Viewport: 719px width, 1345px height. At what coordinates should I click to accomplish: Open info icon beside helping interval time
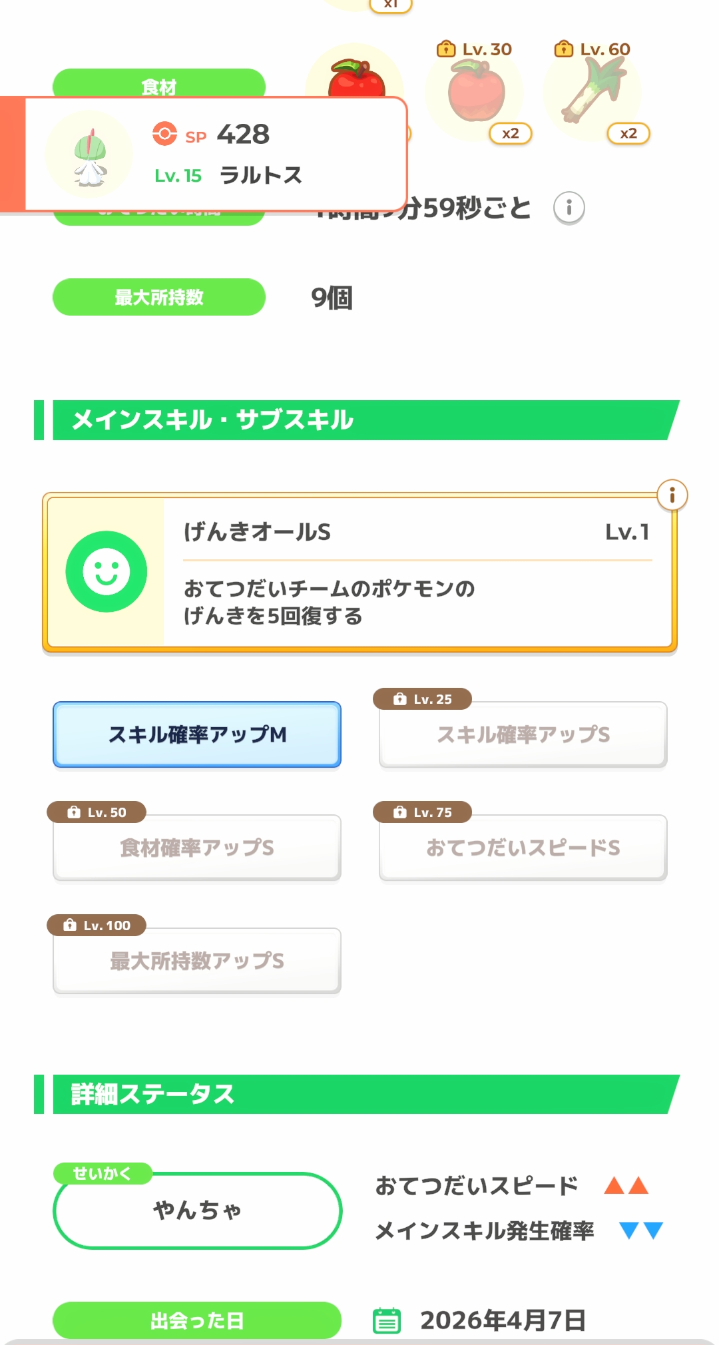(569, 208)
